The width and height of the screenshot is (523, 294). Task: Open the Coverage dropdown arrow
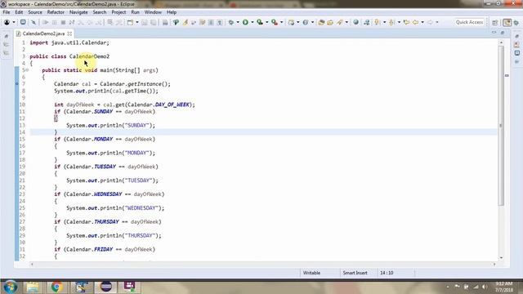pos(266,22)
